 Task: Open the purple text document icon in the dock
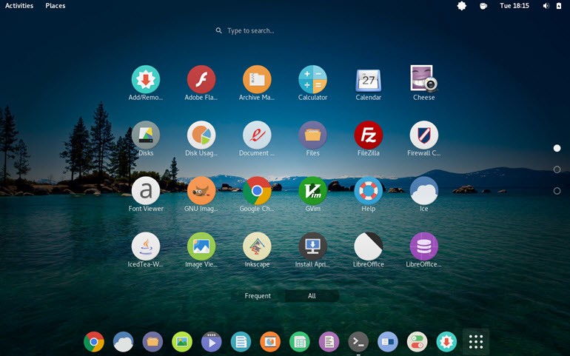click(x=329, y=342)
